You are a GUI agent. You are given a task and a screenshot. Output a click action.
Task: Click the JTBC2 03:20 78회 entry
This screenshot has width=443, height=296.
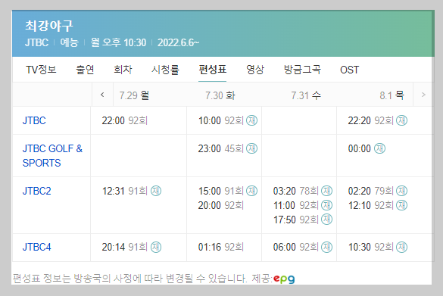tap(296, 192)
